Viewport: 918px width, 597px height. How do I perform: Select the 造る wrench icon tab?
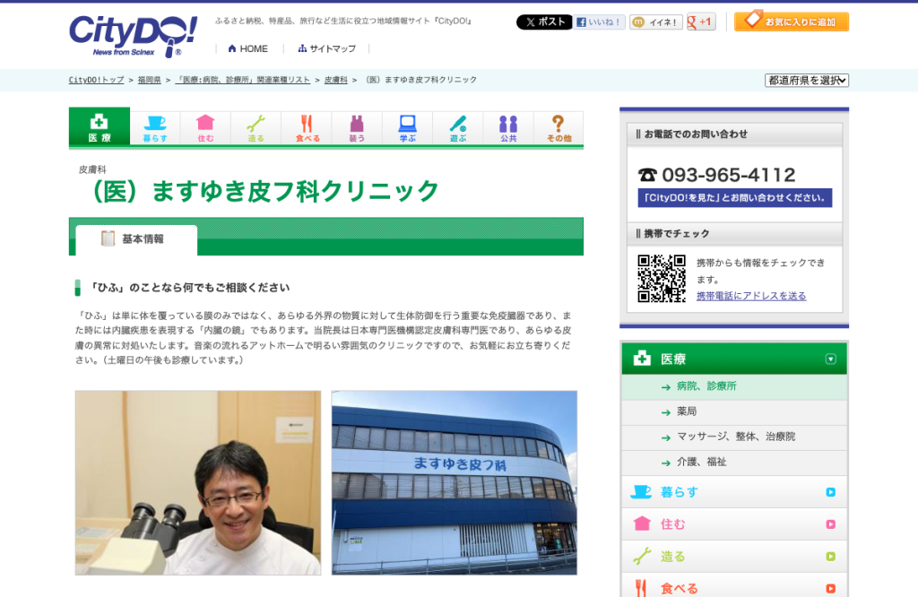point(255,128)
